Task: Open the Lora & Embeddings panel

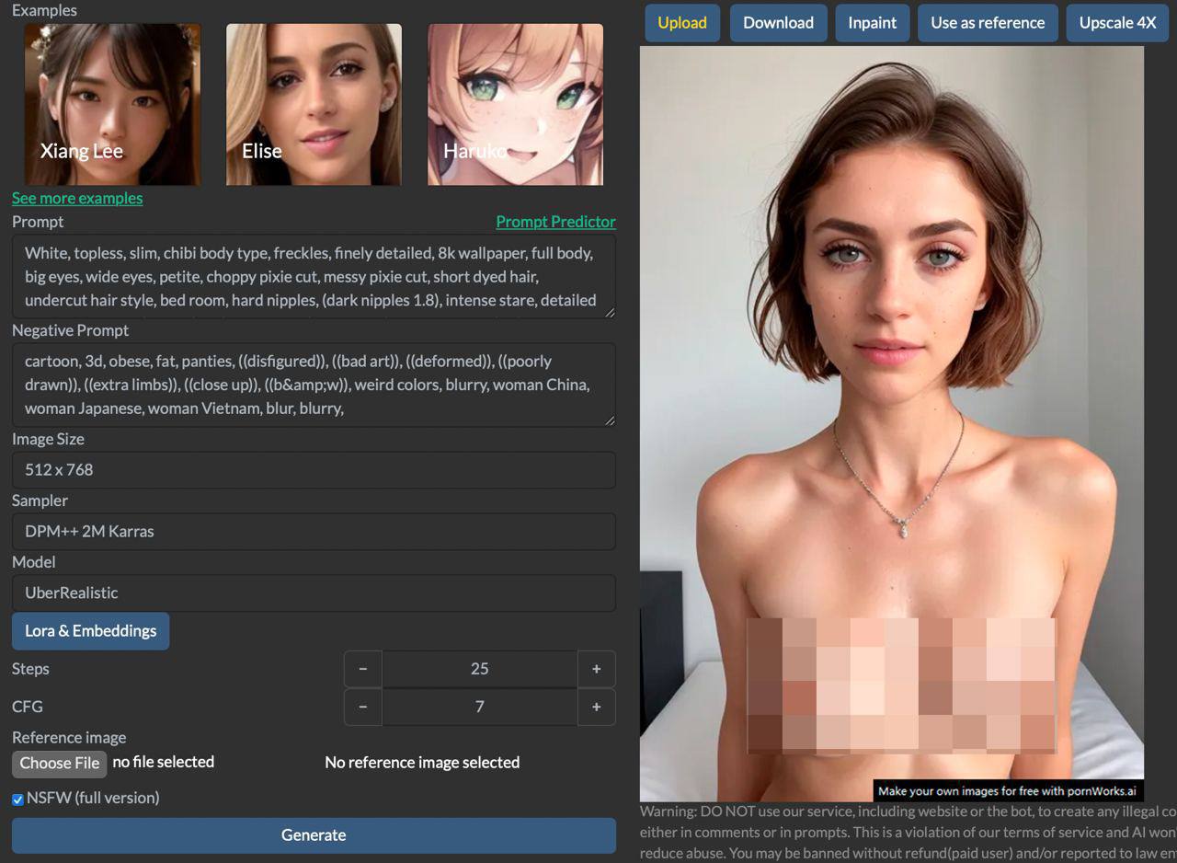Action: (x=90, y=631)
